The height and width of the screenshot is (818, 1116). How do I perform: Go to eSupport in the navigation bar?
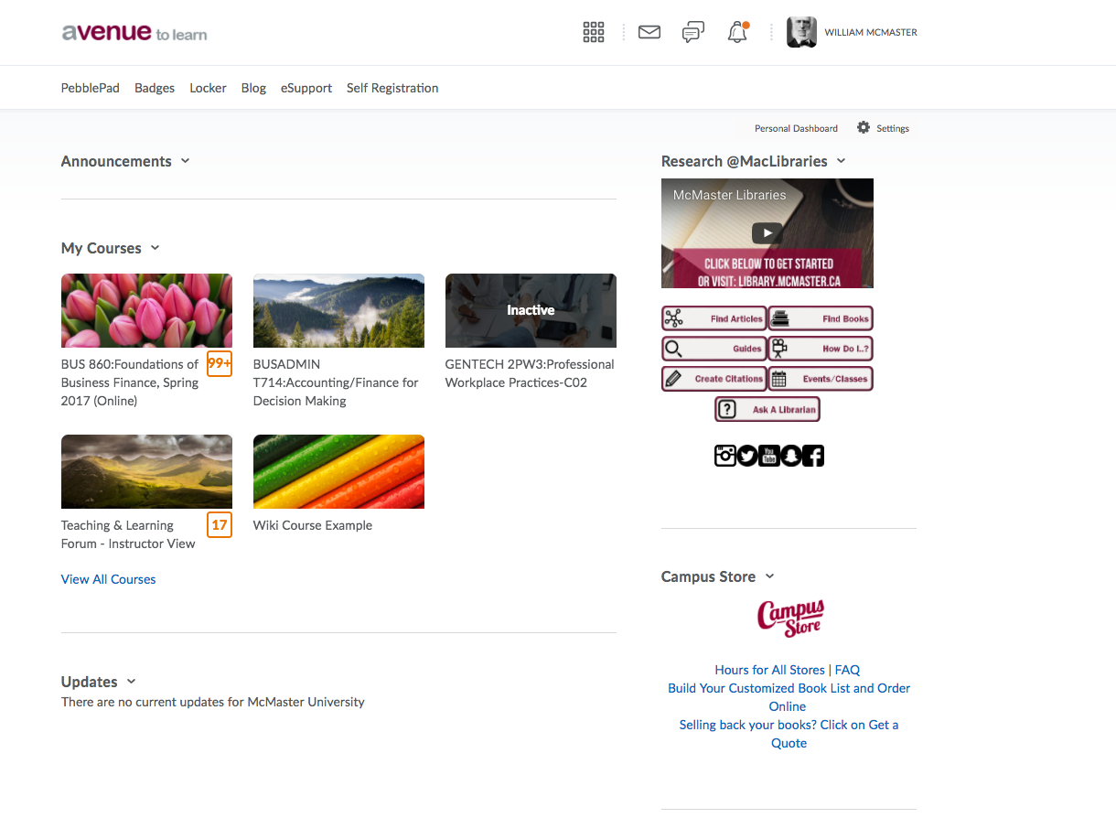(x=306, y=88)
